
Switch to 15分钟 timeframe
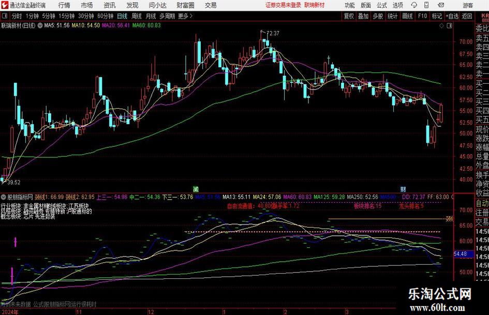[66, 16]
